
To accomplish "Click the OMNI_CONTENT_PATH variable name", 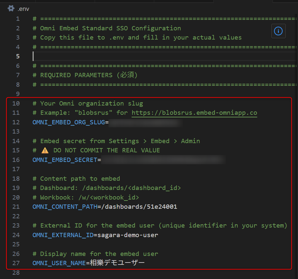I will tap(65, 207).
